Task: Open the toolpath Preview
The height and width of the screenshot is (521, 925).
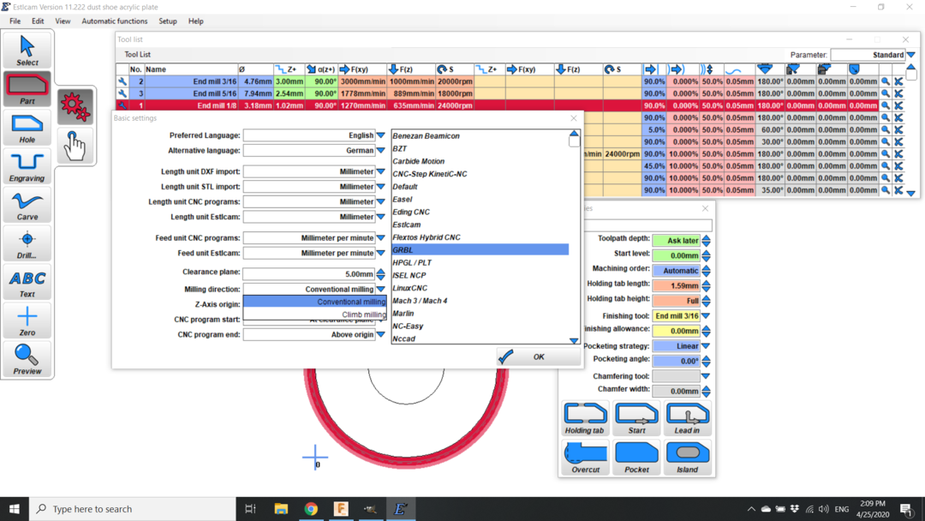Action: tap(27, 359)
